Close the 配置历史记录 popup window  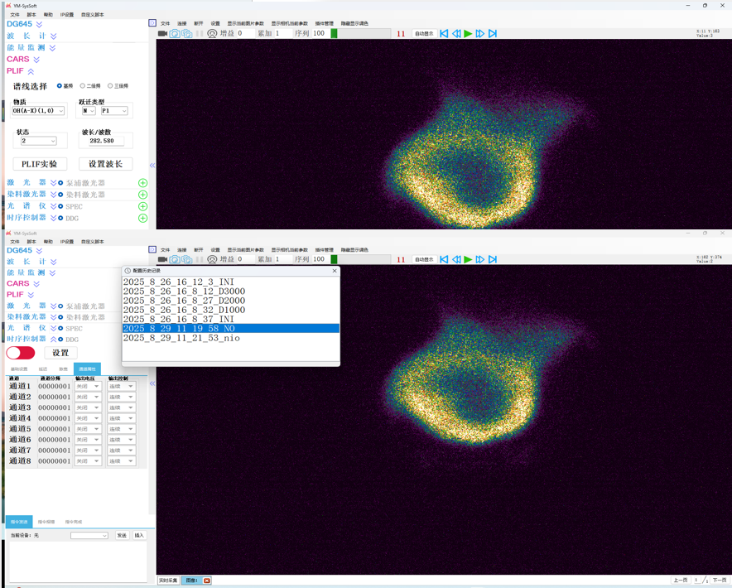(335, 271)
